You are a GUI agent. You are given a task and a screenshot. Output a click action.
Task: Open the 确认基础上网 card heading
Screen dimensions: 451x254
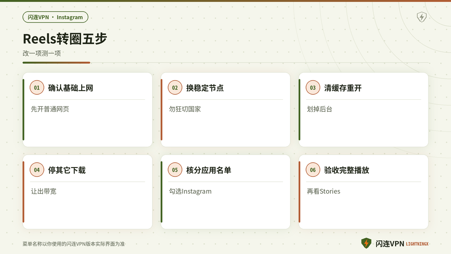[x=71, y=88]
